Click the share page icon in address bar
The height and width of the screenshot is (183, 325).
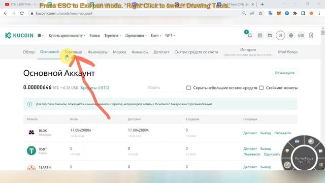click(252, 13)
